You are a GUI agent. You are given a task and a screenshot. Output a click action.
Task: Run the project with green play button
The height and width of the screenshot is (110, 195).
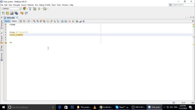click(39, 9)
